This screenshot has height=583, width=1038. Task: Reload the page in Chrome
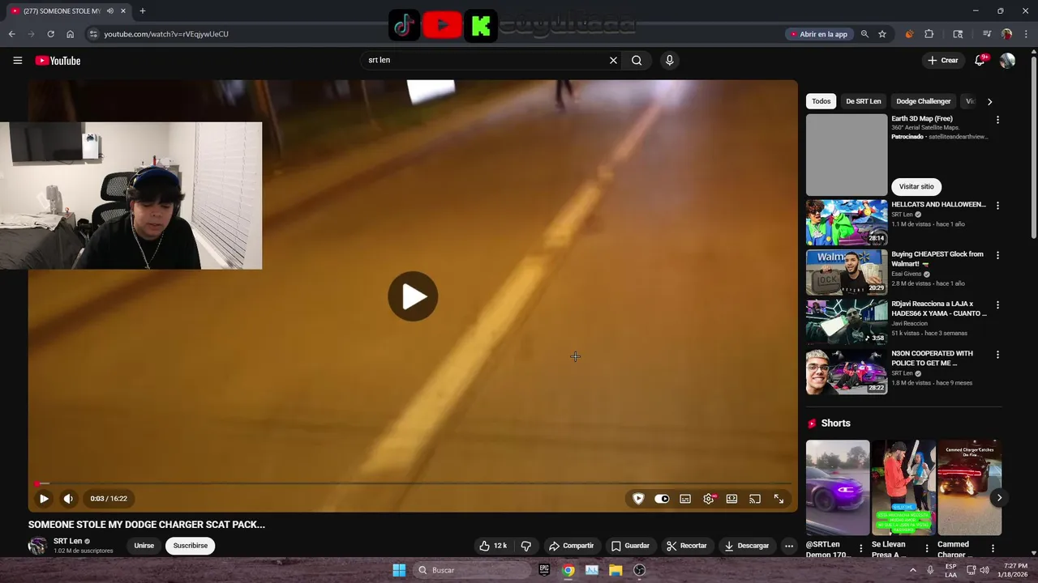click(x=50, y=34)
